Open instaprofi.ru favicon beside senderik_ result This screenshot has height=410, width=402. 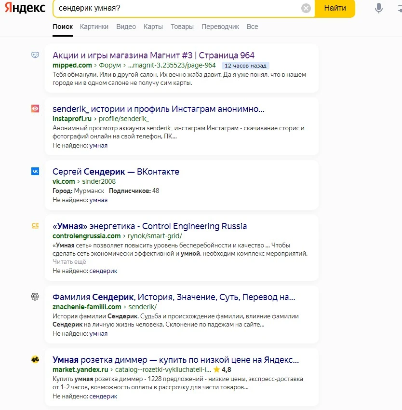pyautogui.click(x=35, y=109)
